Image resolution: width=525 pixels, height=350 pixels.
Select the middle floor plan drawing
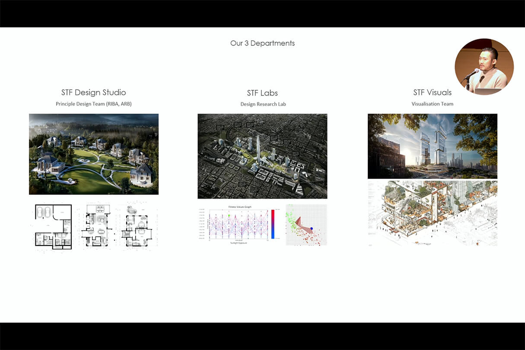[95, 226]
